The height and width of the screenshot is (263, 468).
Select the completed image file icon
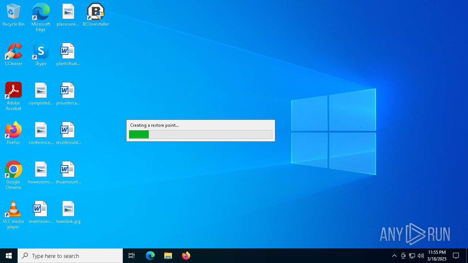click(41, 94)
